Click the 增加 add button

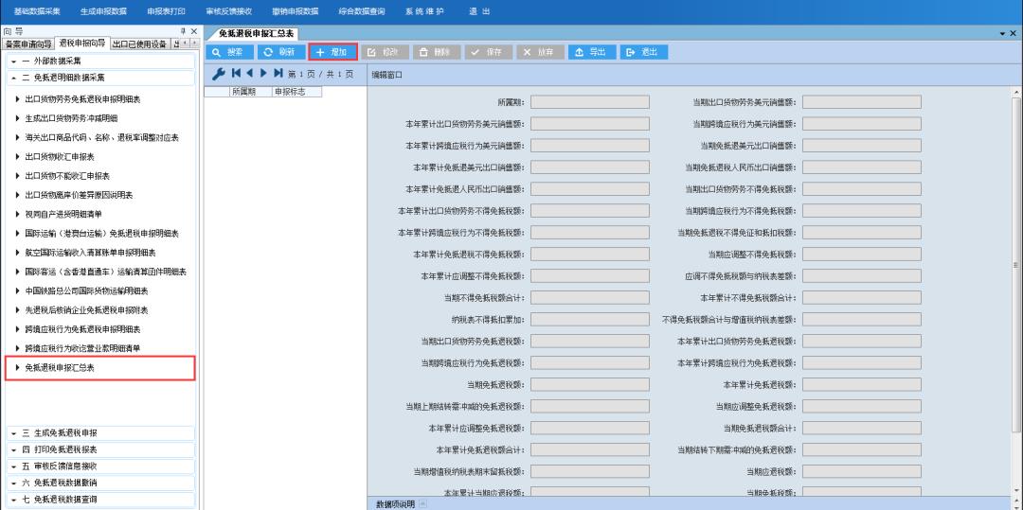click(x=332, y=52)
